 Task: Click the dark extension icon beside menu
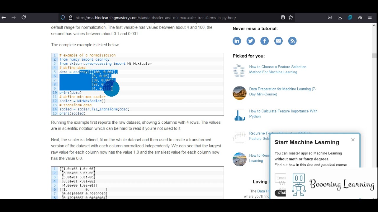pyautogui.click(x=360, y=18)
